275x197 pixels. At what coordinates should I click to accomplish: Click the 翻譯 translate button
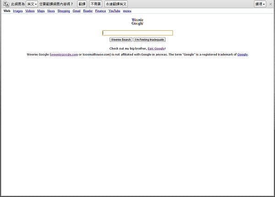[82, 4]
